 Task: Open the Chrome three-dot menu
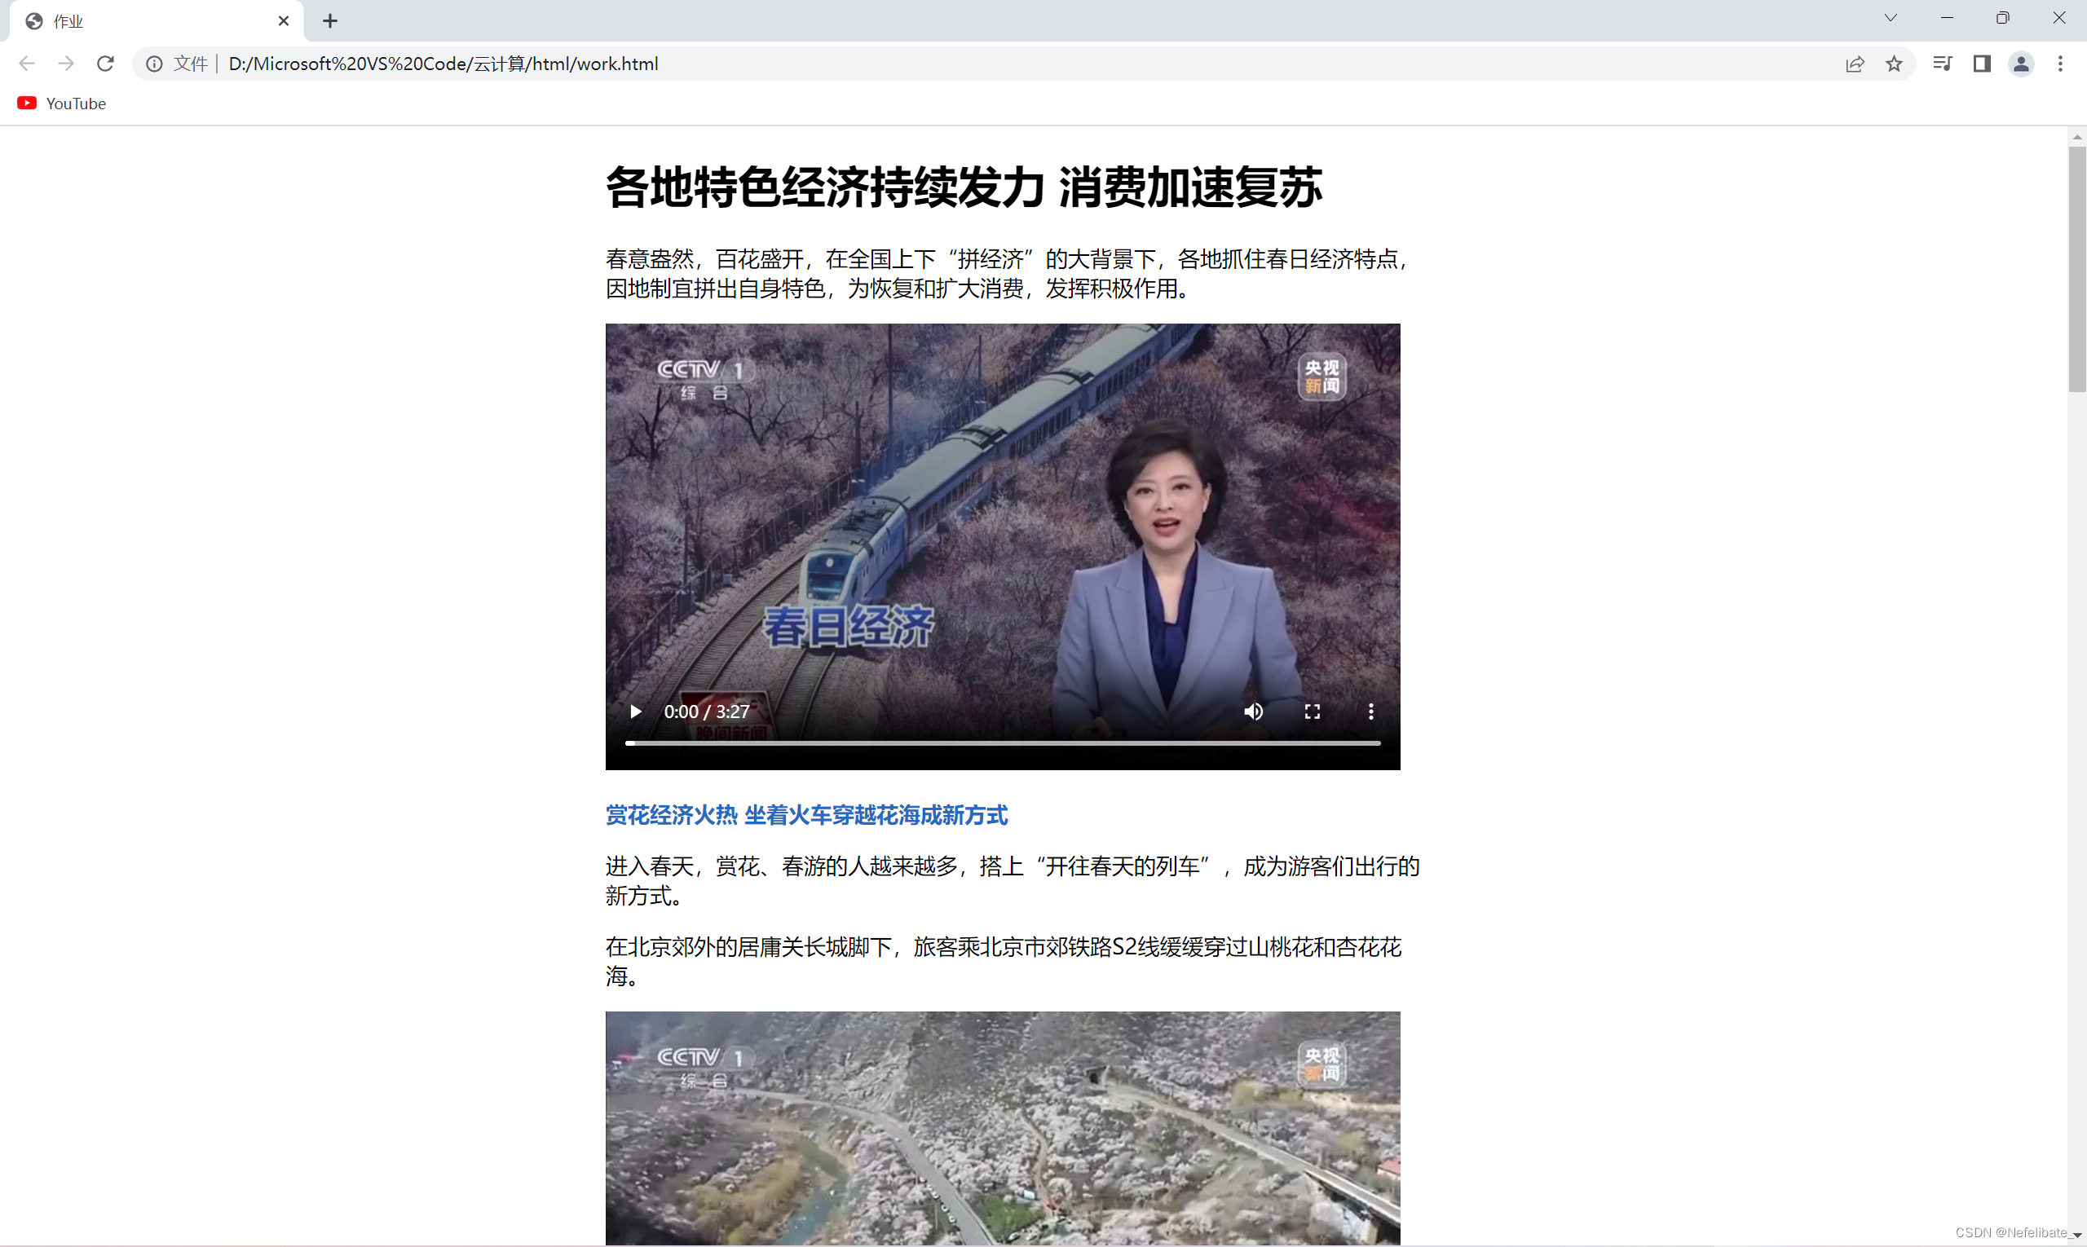2060,64
